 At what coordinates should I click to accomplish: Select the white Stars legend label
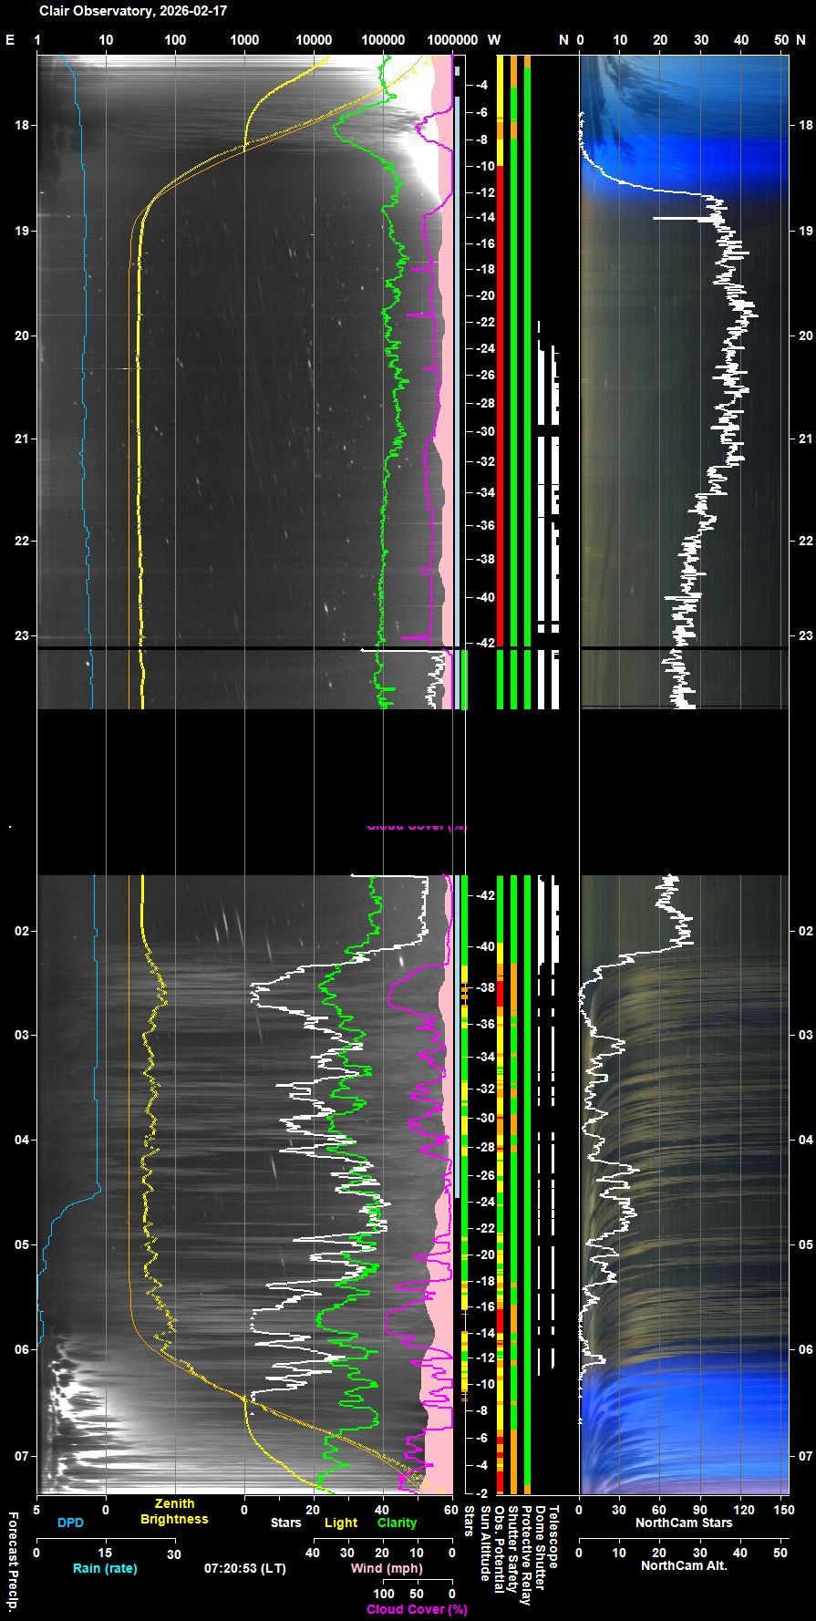(285, 1523)
